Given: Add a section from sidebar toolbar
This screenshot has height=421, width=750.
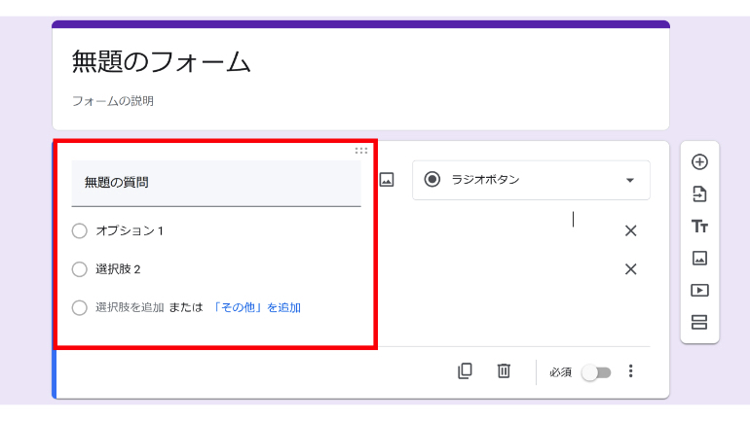Looking at the screenshot, I should [x=699, y=322].
